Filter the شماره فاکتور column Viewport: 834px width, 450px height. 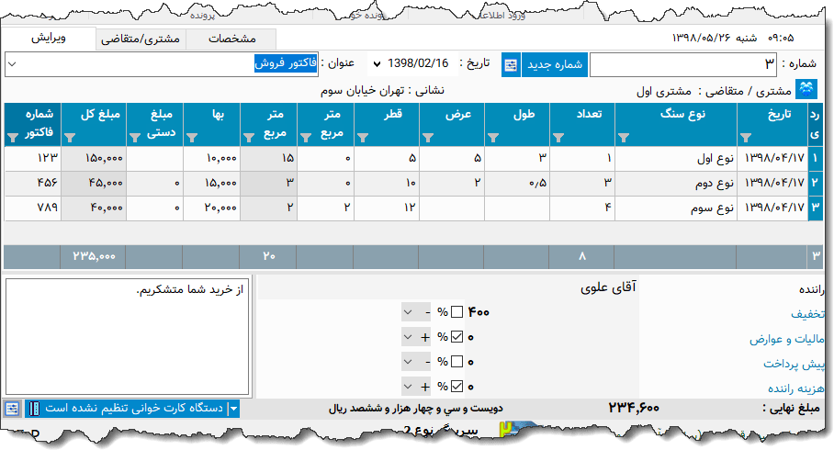(13, 138)
